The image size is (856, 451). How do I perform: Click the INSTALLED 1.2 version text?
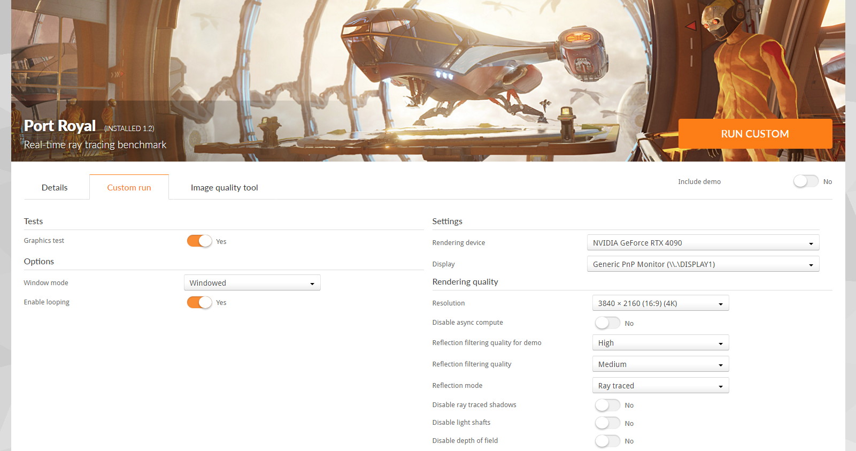pyautogui.click(x=129, y=128)
